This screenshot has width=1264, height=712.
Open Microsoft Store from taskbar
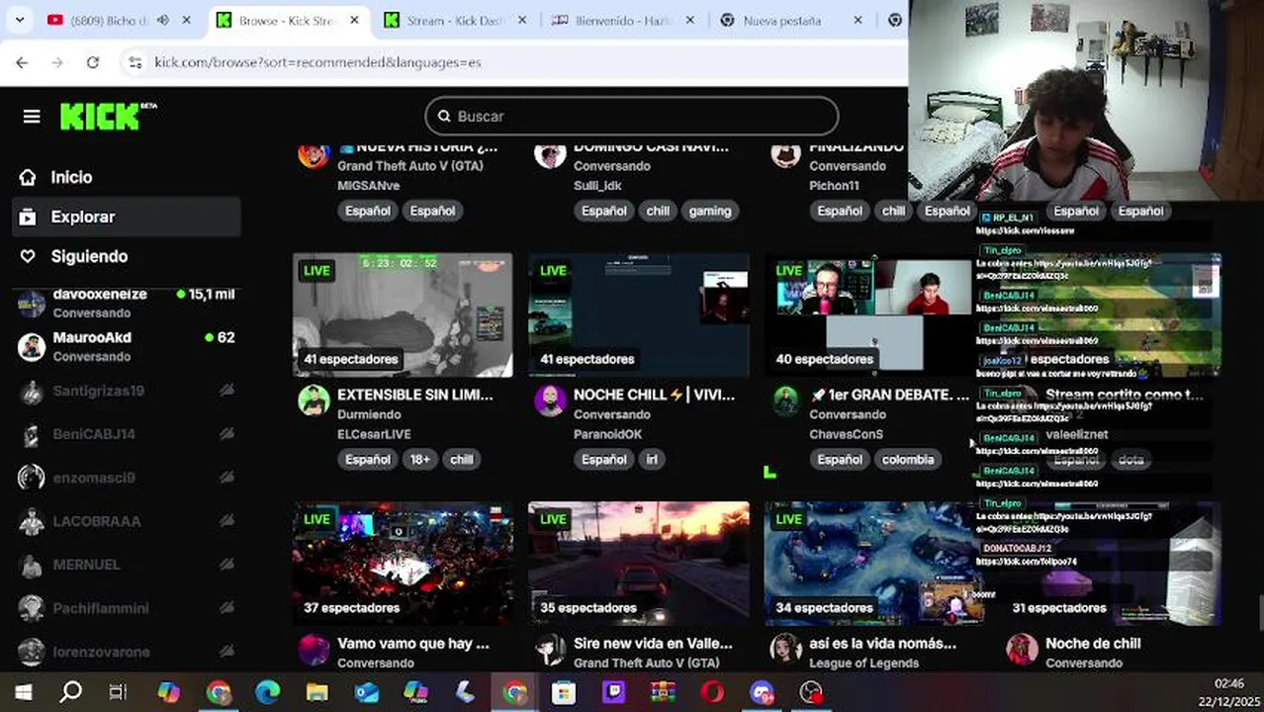point(564,692)
